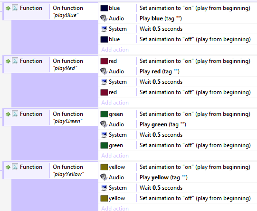Select the System computer icon under playYellow
Screen dimensions: 257x211
(104, 188)
